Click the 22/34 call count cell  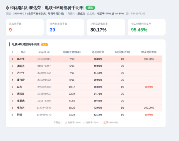[x=72, y=94]
